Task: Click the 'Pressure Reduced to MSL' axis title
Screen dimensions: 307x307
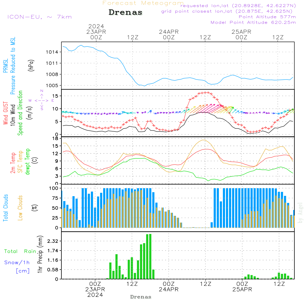Action: tap(13, 66)
